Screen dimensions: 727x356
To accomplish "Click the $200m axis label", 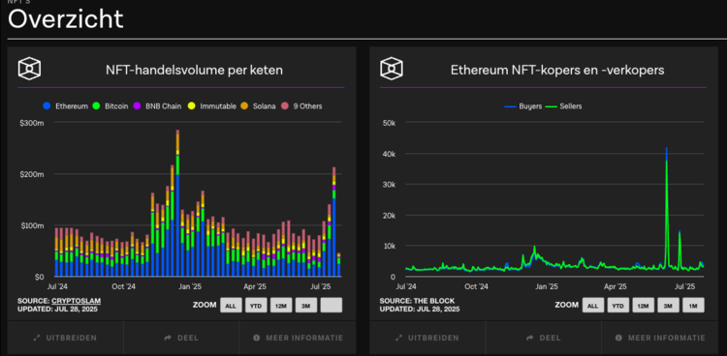I will coord(32,174).
